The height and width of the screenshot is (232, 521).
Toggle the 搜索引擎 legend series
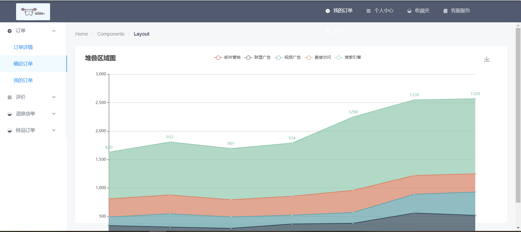point(348,57)
